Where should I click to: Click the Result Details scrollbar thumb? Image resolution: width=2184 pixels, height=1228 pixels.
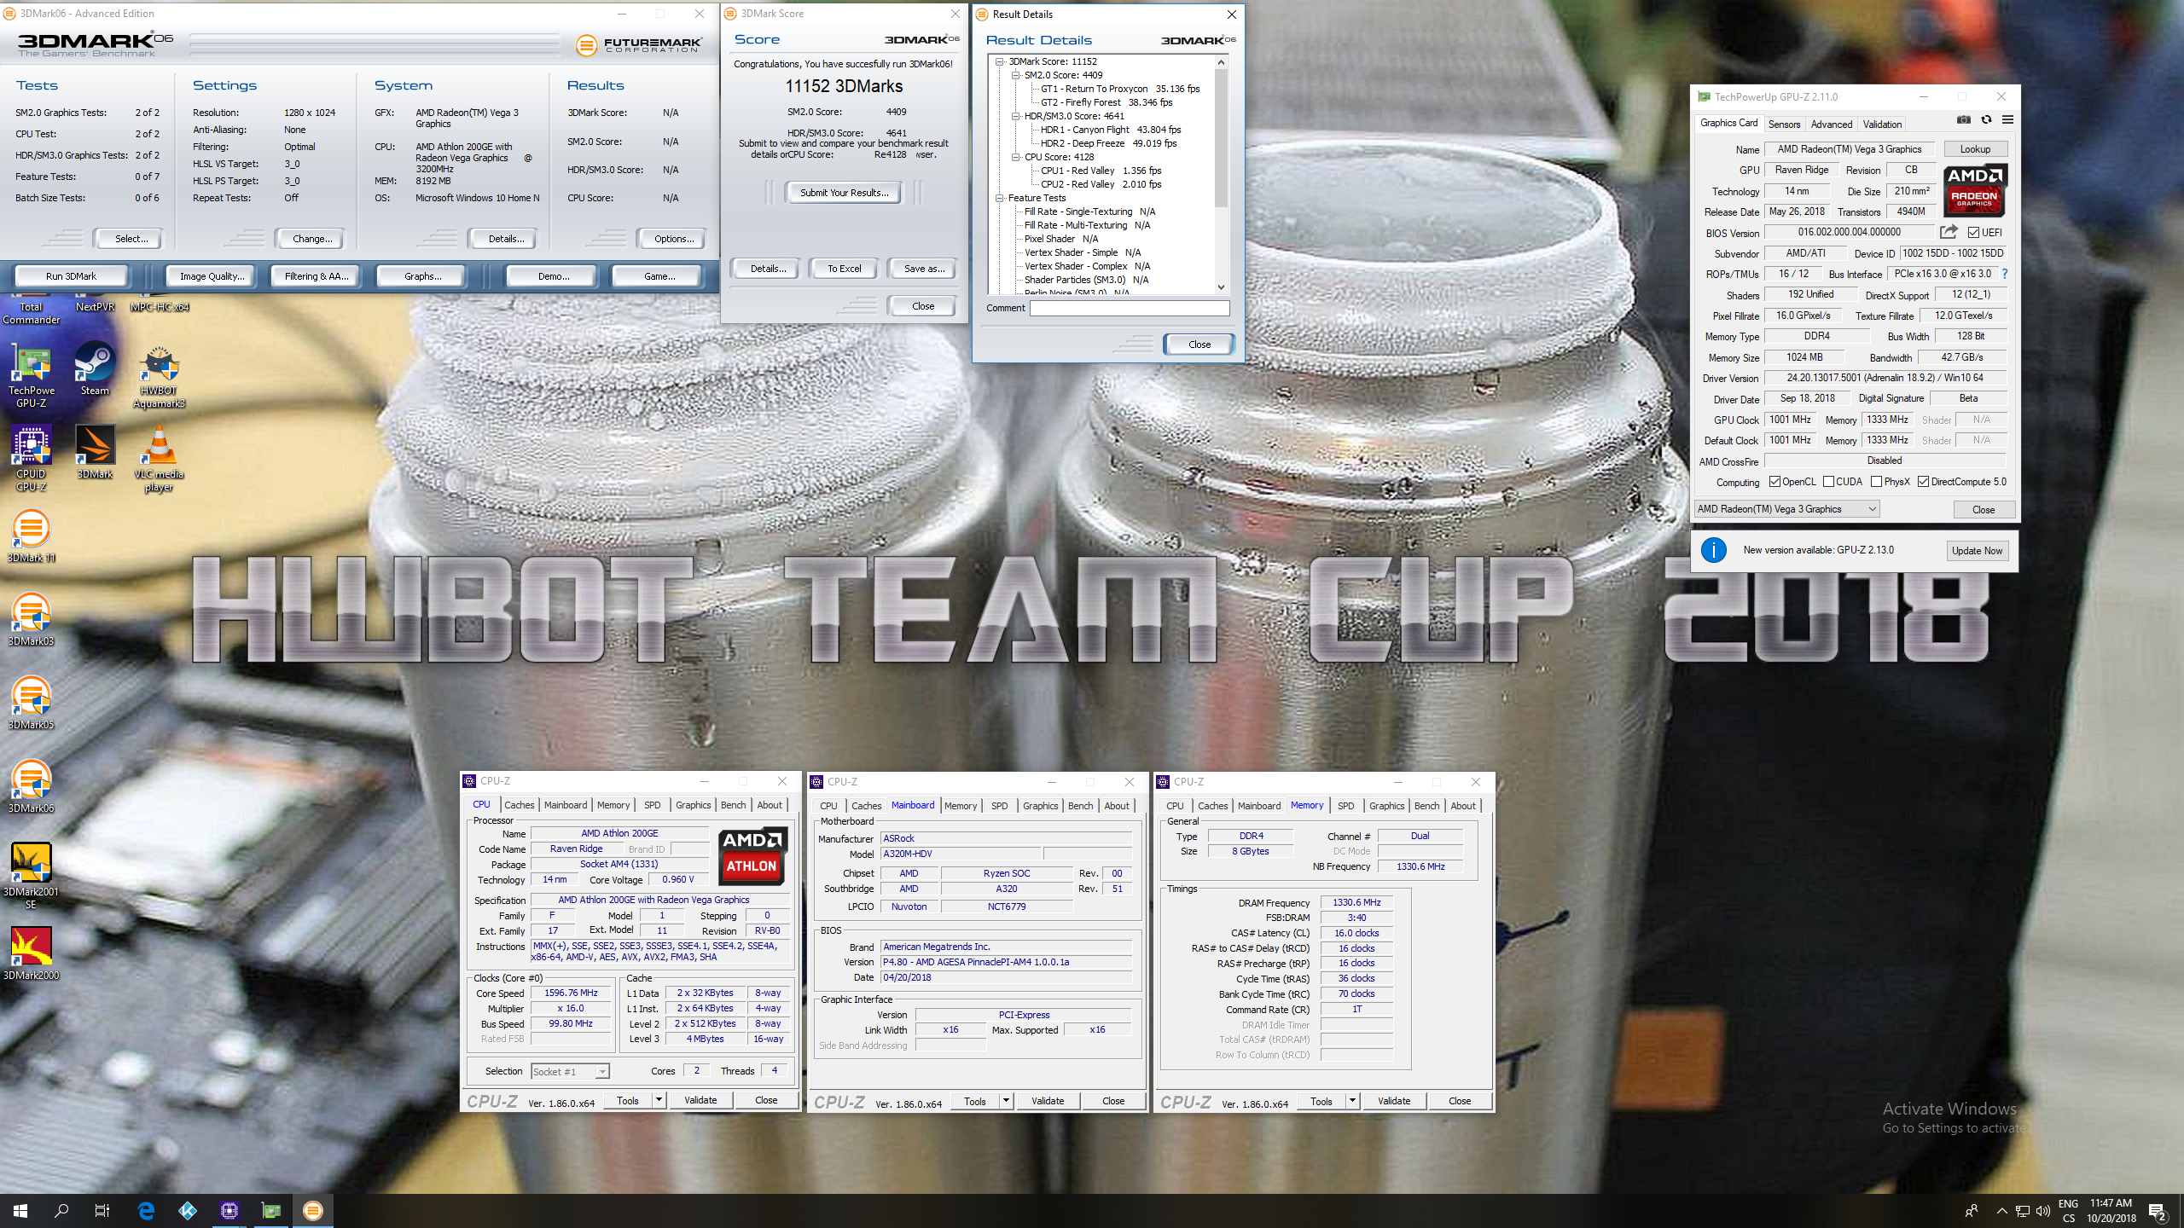(x=1221, y=136)
